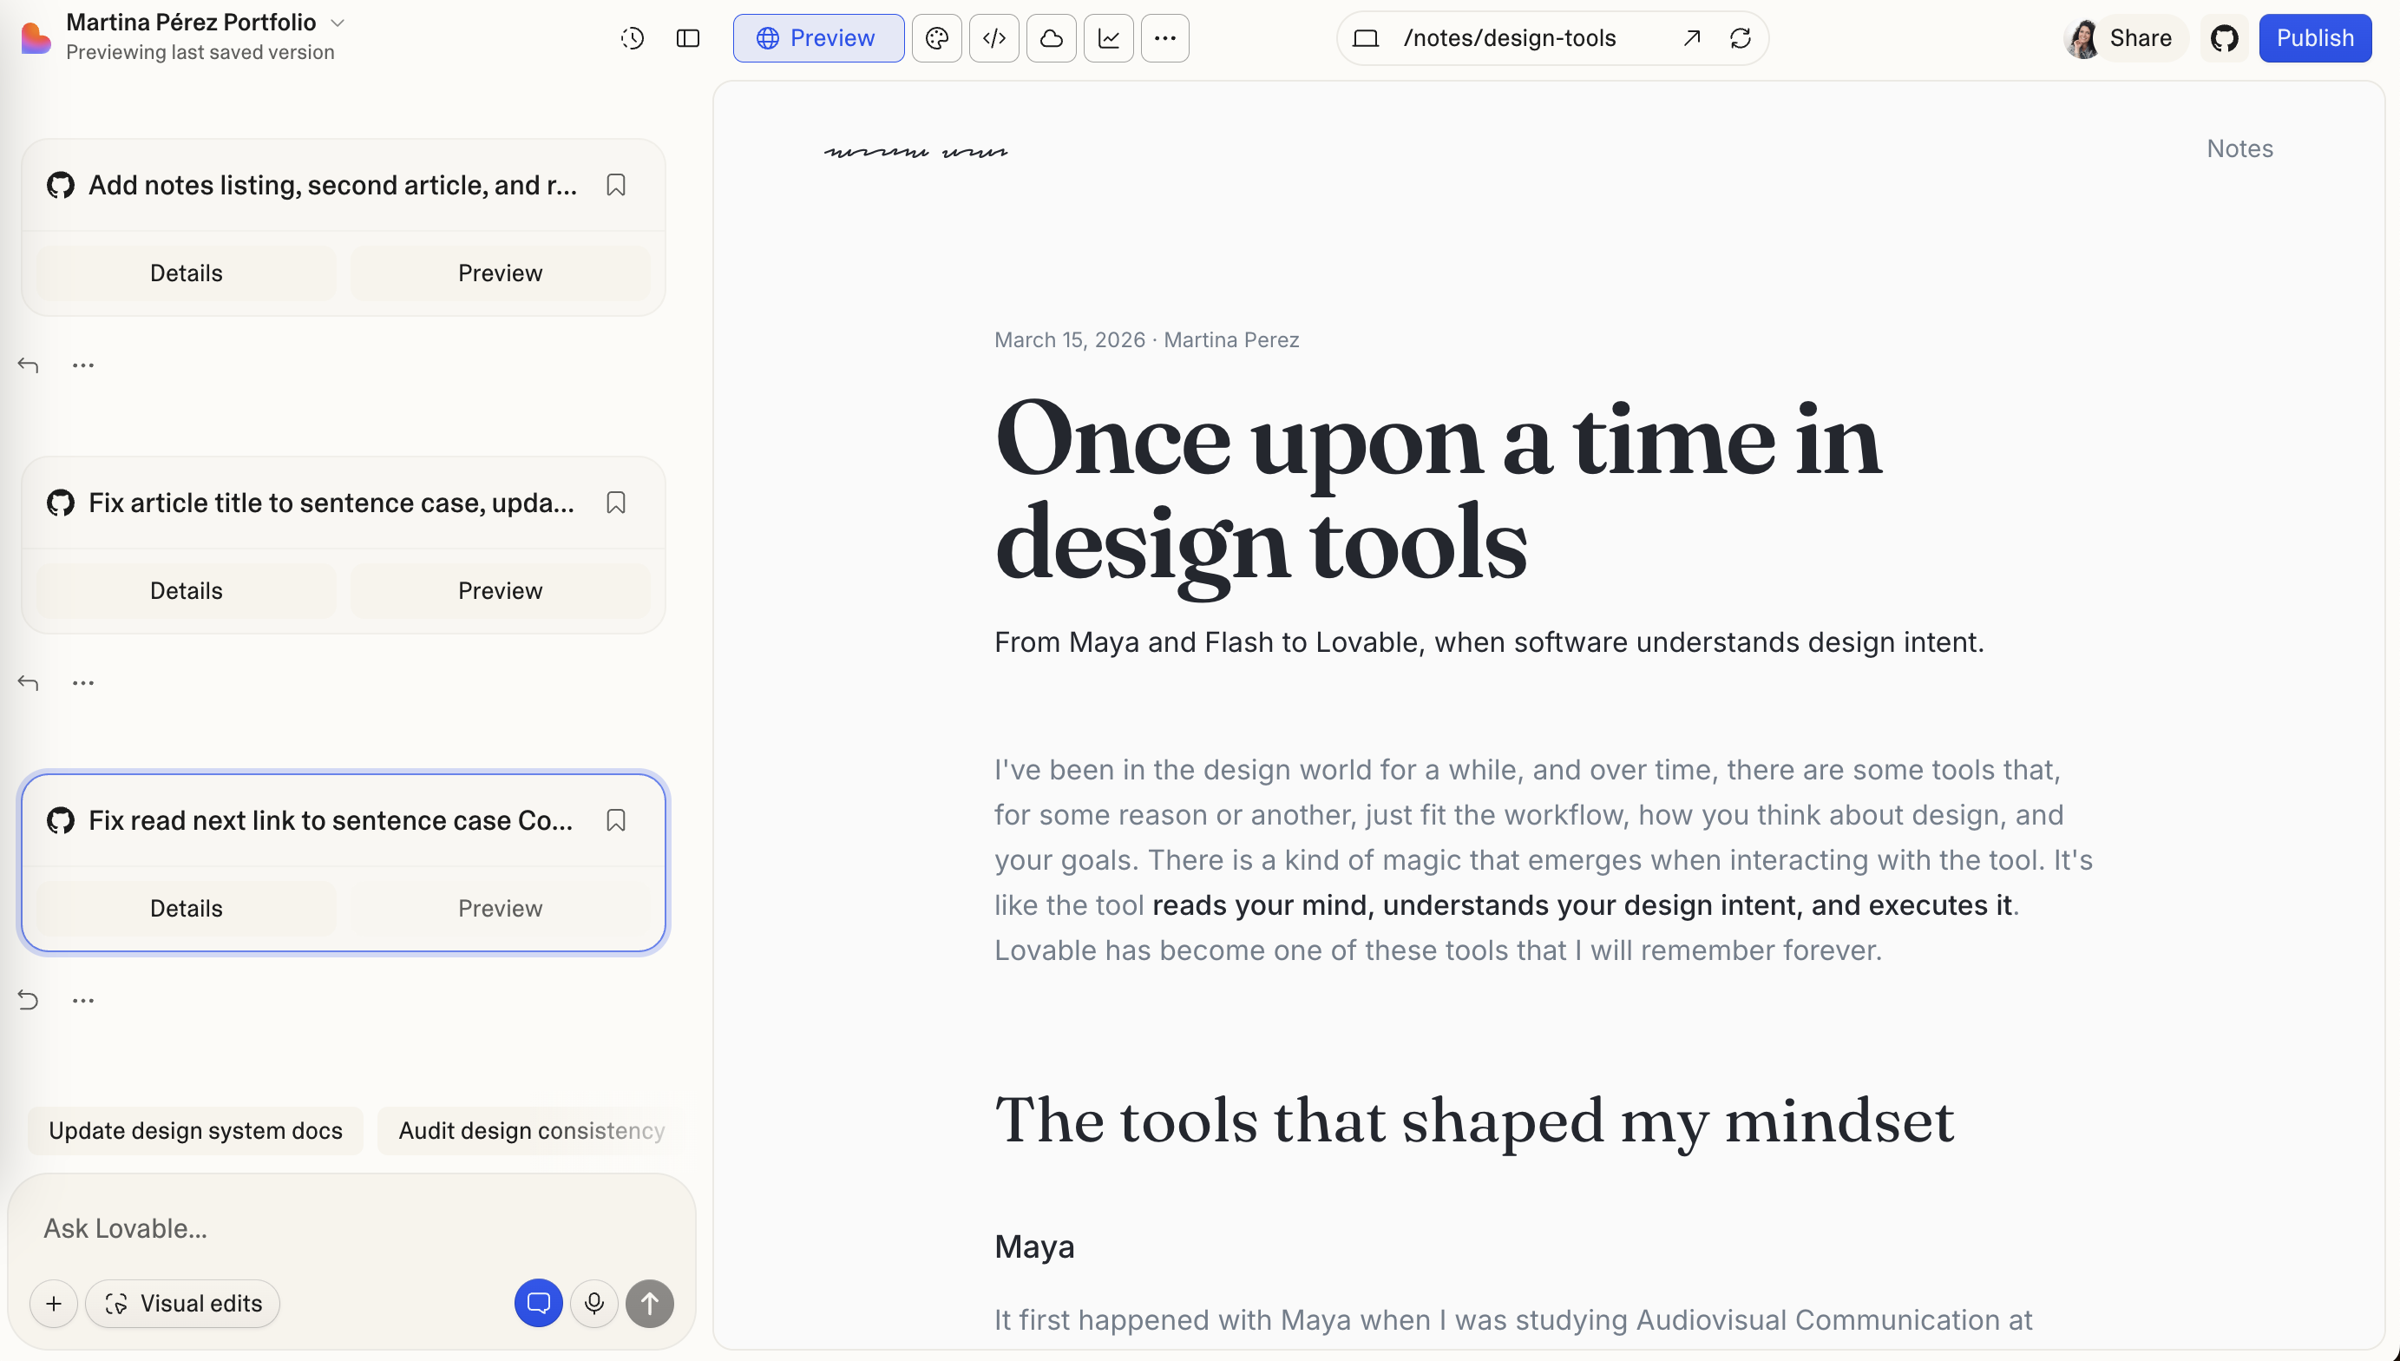
Task: Bookmark the 'Add notes listing' commit
Action: tap(616, 185)
